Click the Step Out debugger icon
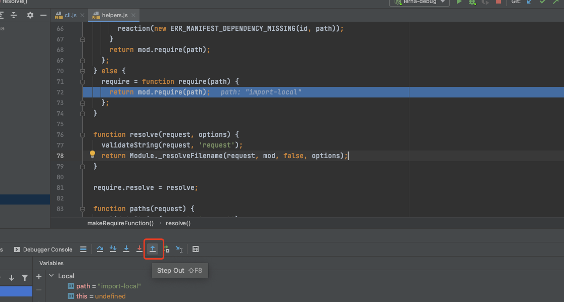This screenshot has height=302, width=564. pos(153,249)
